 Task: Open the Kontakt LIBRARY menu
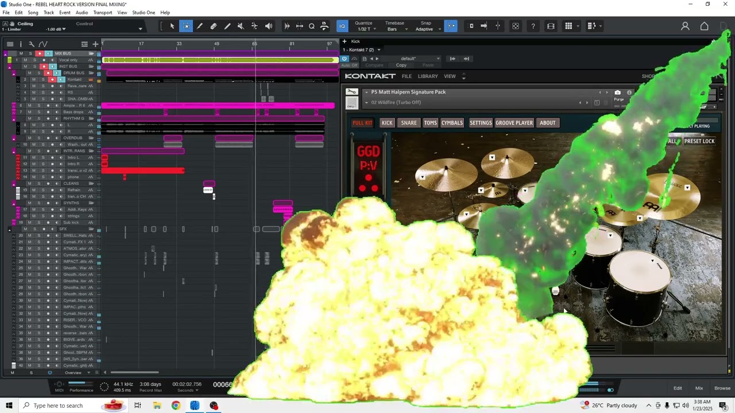pos(428,76)
